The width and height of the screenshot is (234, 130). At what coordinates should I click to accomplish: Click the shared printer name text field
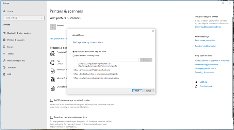tap(108, 60)
